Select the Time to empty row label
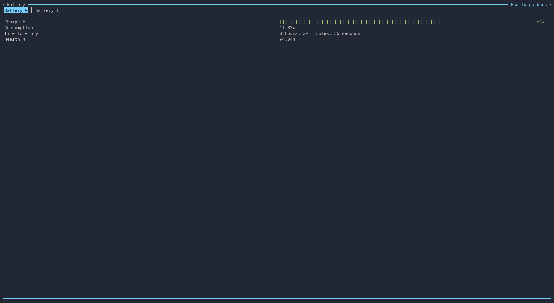Image resolution: width=554 pixels, height=303 pixels. click(x=21, y=33)
